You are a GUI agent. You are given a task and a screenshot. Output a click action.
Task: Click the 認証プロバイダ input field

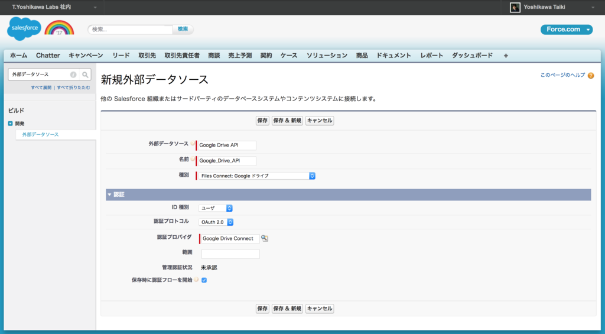click(x=230, y=239)
